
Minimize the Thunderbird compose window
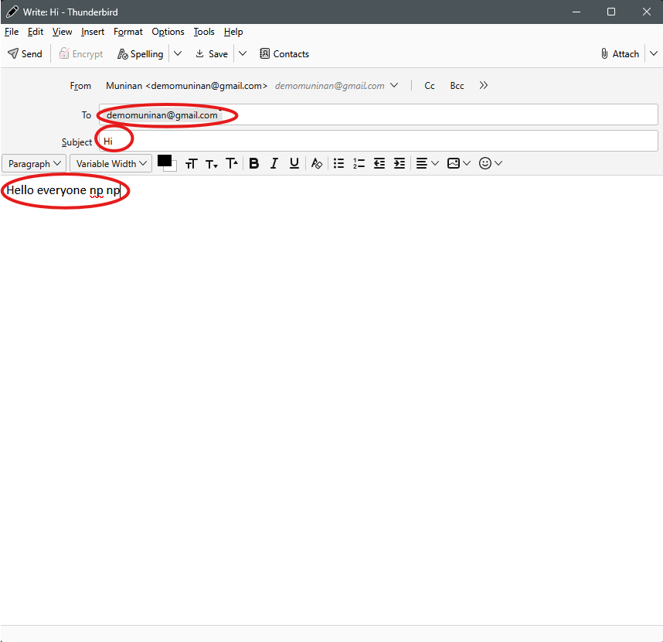(x=576, y=12)
